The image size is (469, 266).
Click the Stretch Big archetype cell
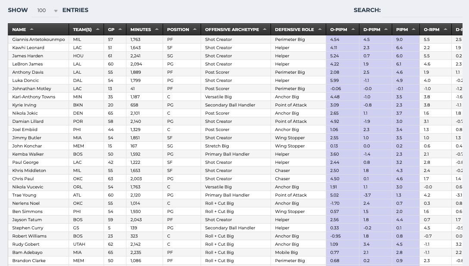point(236,146)
